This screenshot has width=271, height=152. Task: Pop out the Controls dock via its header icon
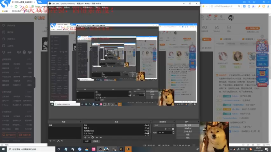[x=198, y=122]
